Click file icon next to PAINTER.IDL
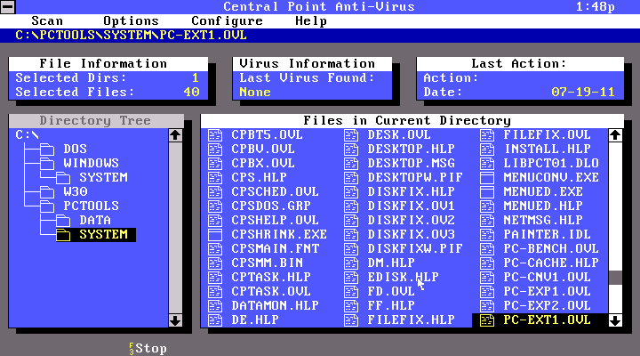 [x=487, y=235]
